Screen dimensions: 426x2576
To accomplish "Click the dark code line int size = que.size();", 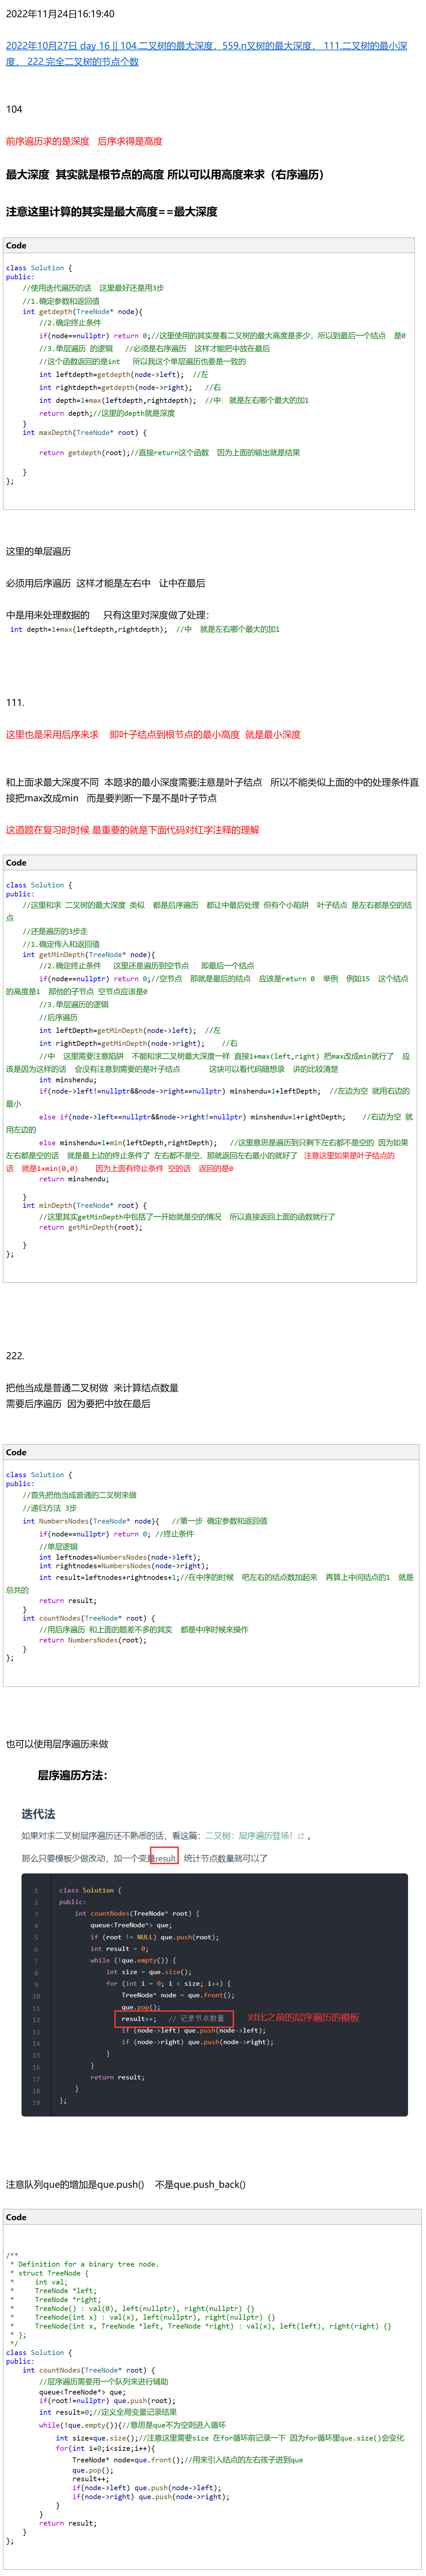I will click(x=149, y=1972).
